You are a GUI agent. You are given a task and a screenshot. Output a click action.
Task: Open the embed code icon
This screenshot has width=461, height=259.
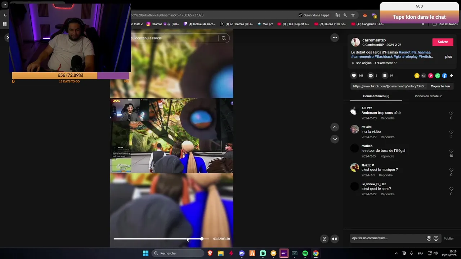click(424, 76)
